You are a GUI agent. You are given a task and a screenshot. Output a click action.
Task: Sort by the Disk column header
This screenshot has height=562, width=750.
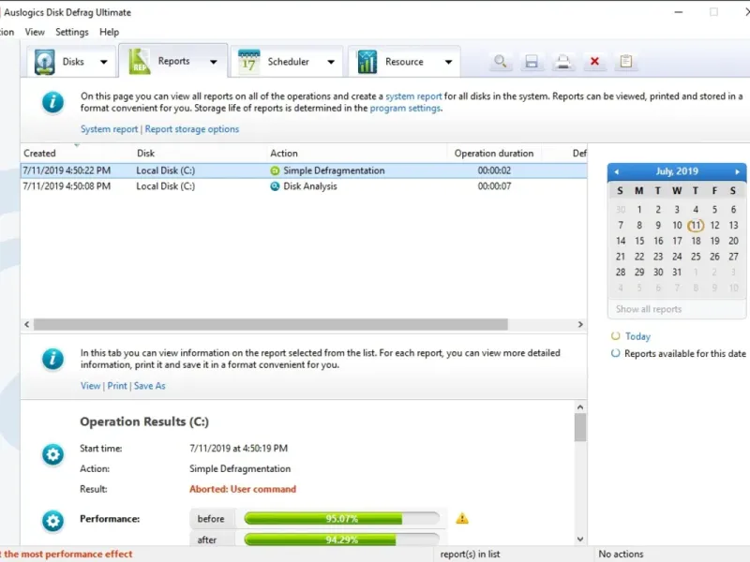[x=146, y=154]
